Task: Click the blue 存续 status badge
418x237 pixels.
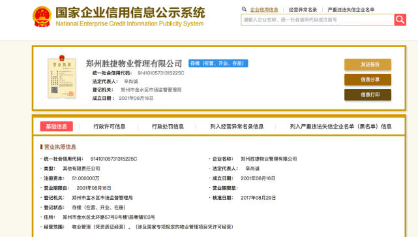Action: coord(218,63)
